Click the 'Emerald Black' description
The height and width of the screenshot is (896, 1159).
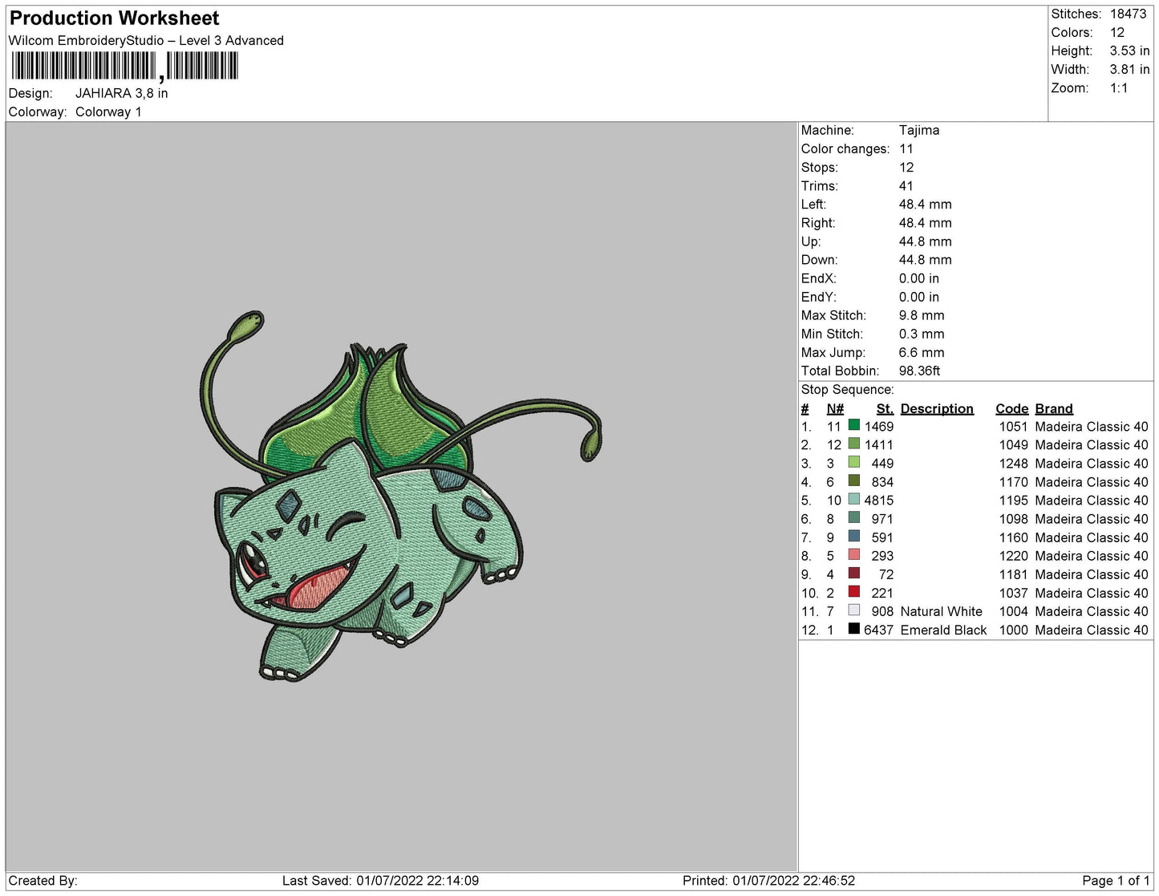coord(944,630)
